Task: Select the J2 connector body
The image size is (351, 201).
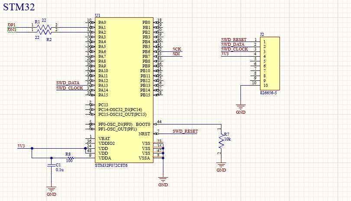Action: click(x=270, y=64)
